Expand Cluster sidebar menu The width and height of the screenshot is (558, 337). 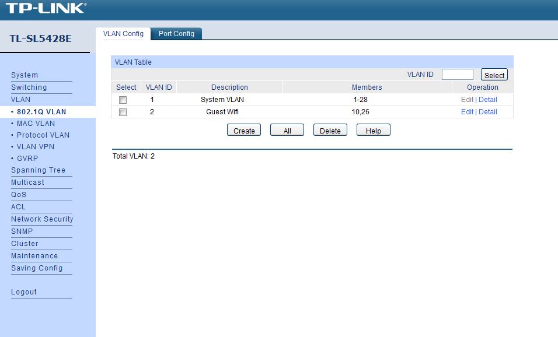coord(25,244)
